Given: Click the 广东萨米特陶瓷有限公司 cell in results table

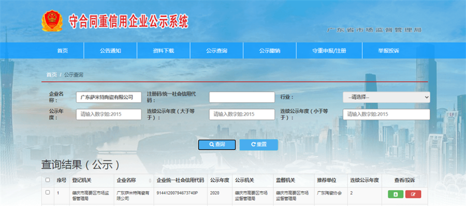Looking at the screenshot, I should [x=133, y=196].
